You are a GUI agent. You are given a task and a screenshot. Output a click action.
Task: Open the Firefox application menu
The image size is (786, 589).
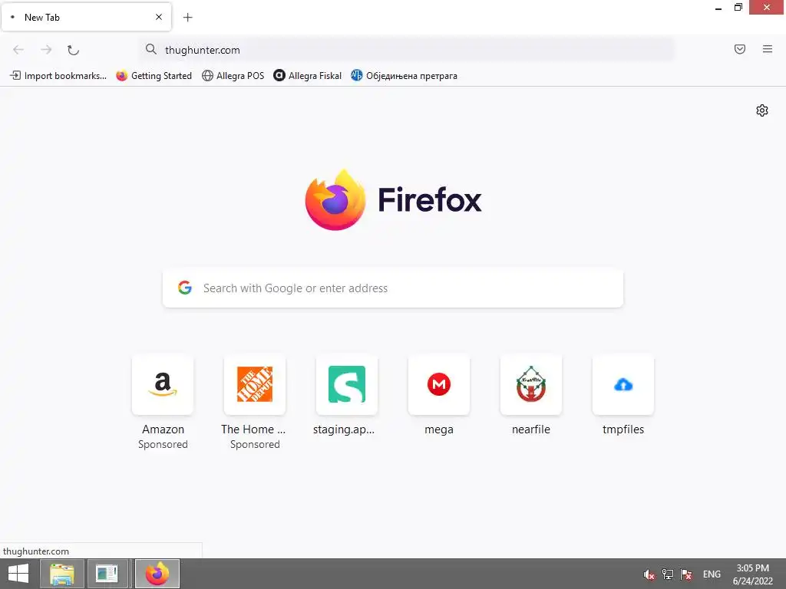(x=768, y=49)
